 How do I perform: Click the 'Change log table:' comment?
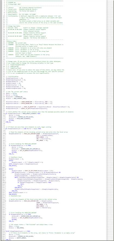pos(13,26)
